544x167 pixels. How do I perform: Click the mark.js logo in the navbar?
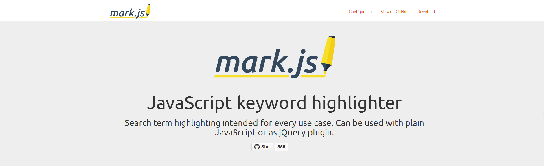(x=130, y=12)
